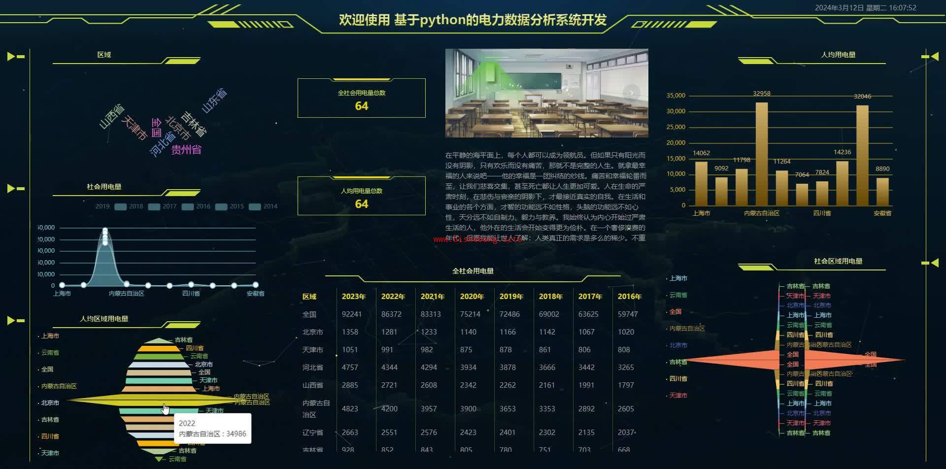This screenshot has height=469, width=946.
Task: Click the table cell showing 92241
Action: click(352, 314)
